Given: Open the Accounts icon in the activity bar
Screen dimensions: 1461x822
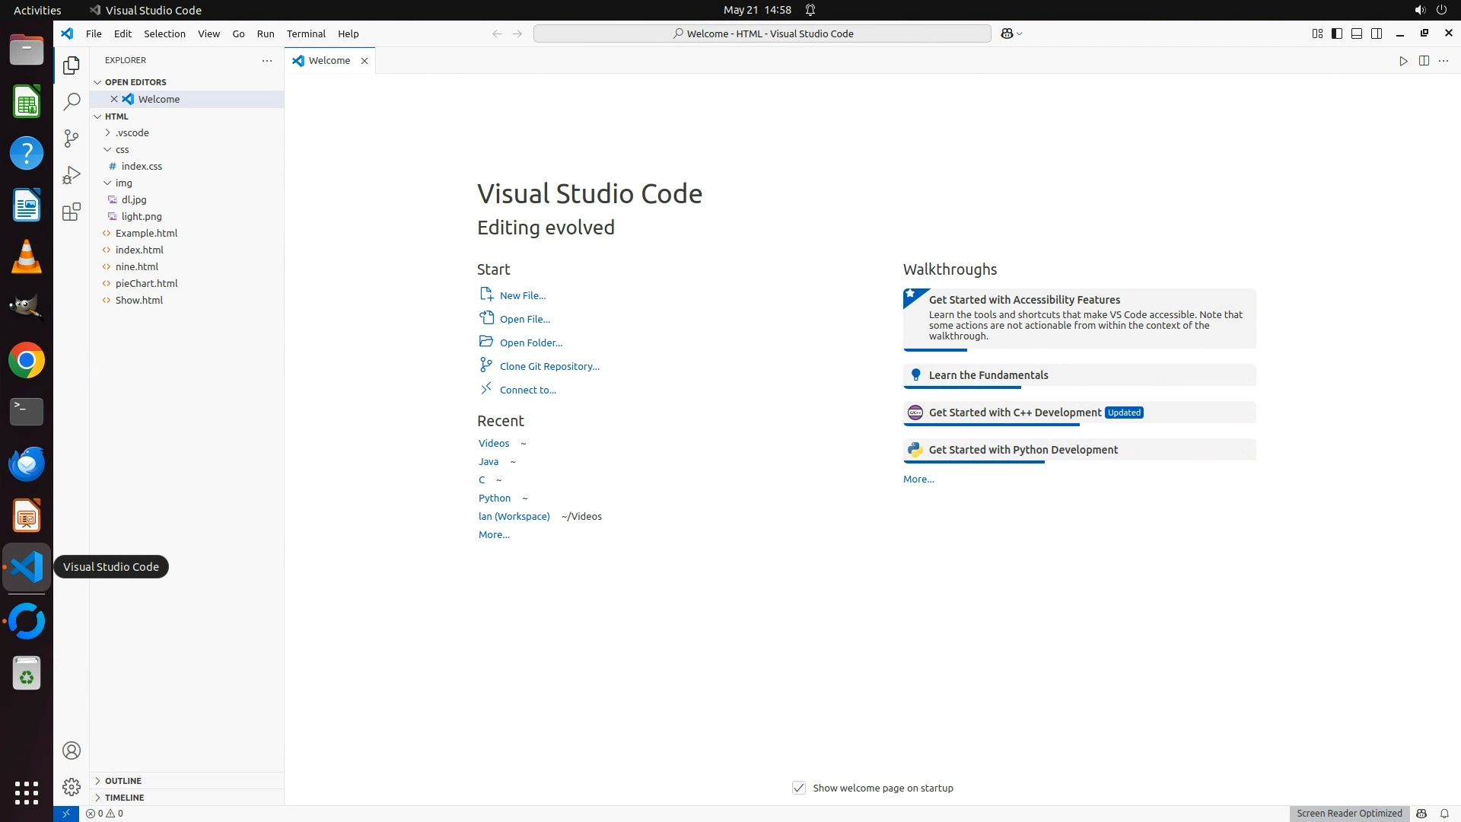Looking at the screenshot, I should pyautogui.click(x=72, y=750).
